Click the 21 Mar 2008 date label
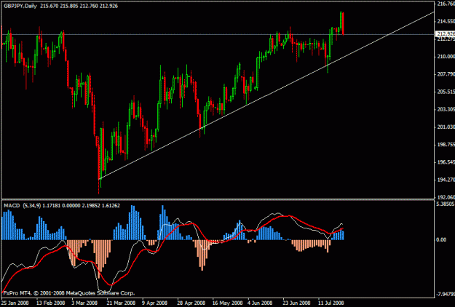The height and width of the screenshot is (307, 455). [121, 303]
